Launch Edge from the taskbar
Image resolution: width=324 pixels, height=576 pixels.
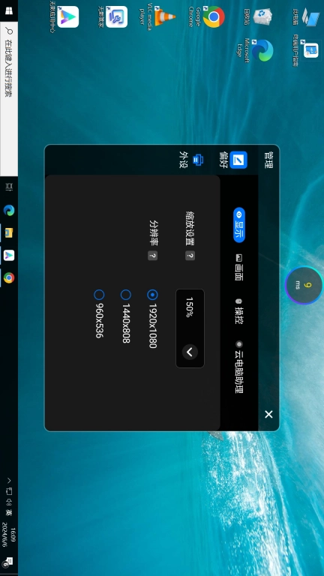(x=9, y=210)
